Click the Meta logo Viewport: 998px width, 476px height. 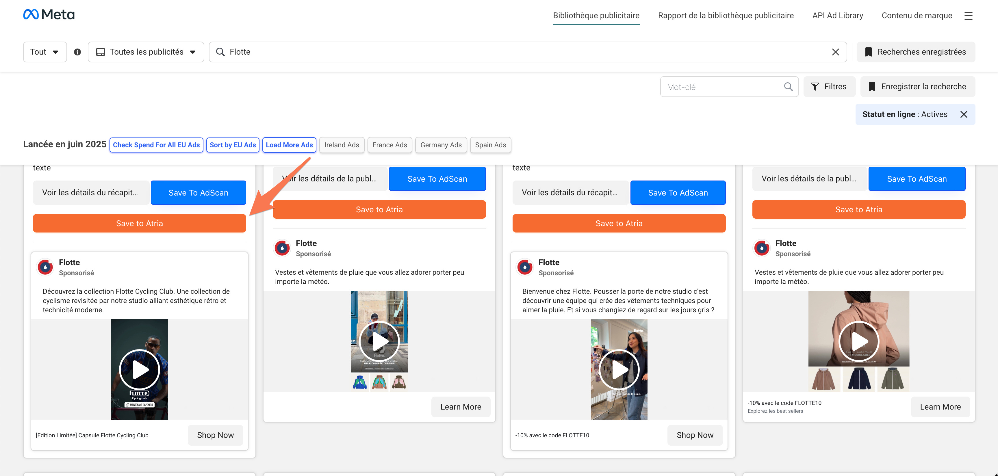coord(49,15)
